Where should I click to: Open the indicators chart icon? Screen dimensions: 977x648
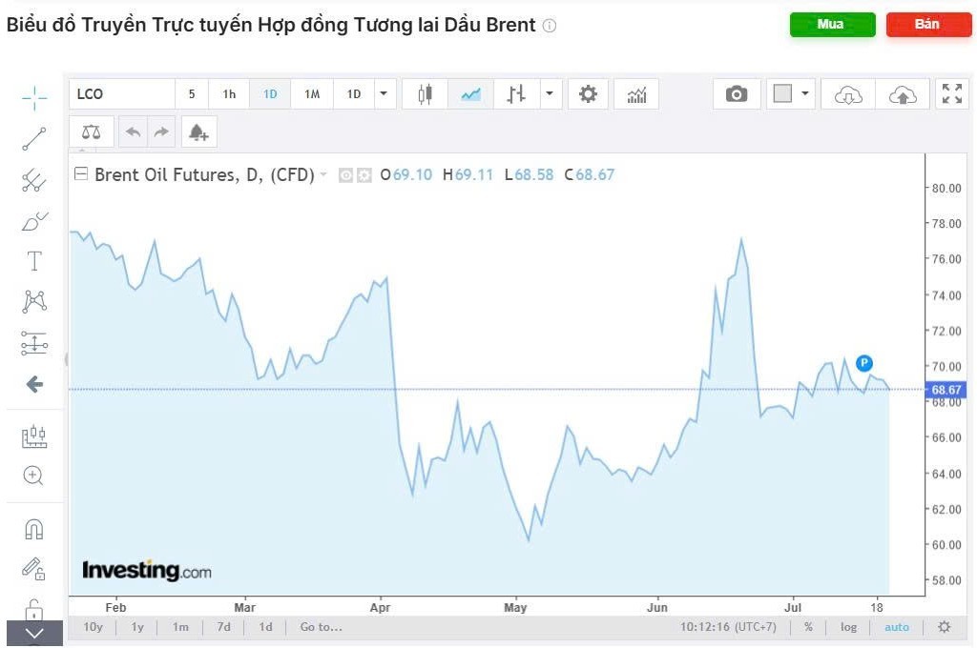(636, 93)
